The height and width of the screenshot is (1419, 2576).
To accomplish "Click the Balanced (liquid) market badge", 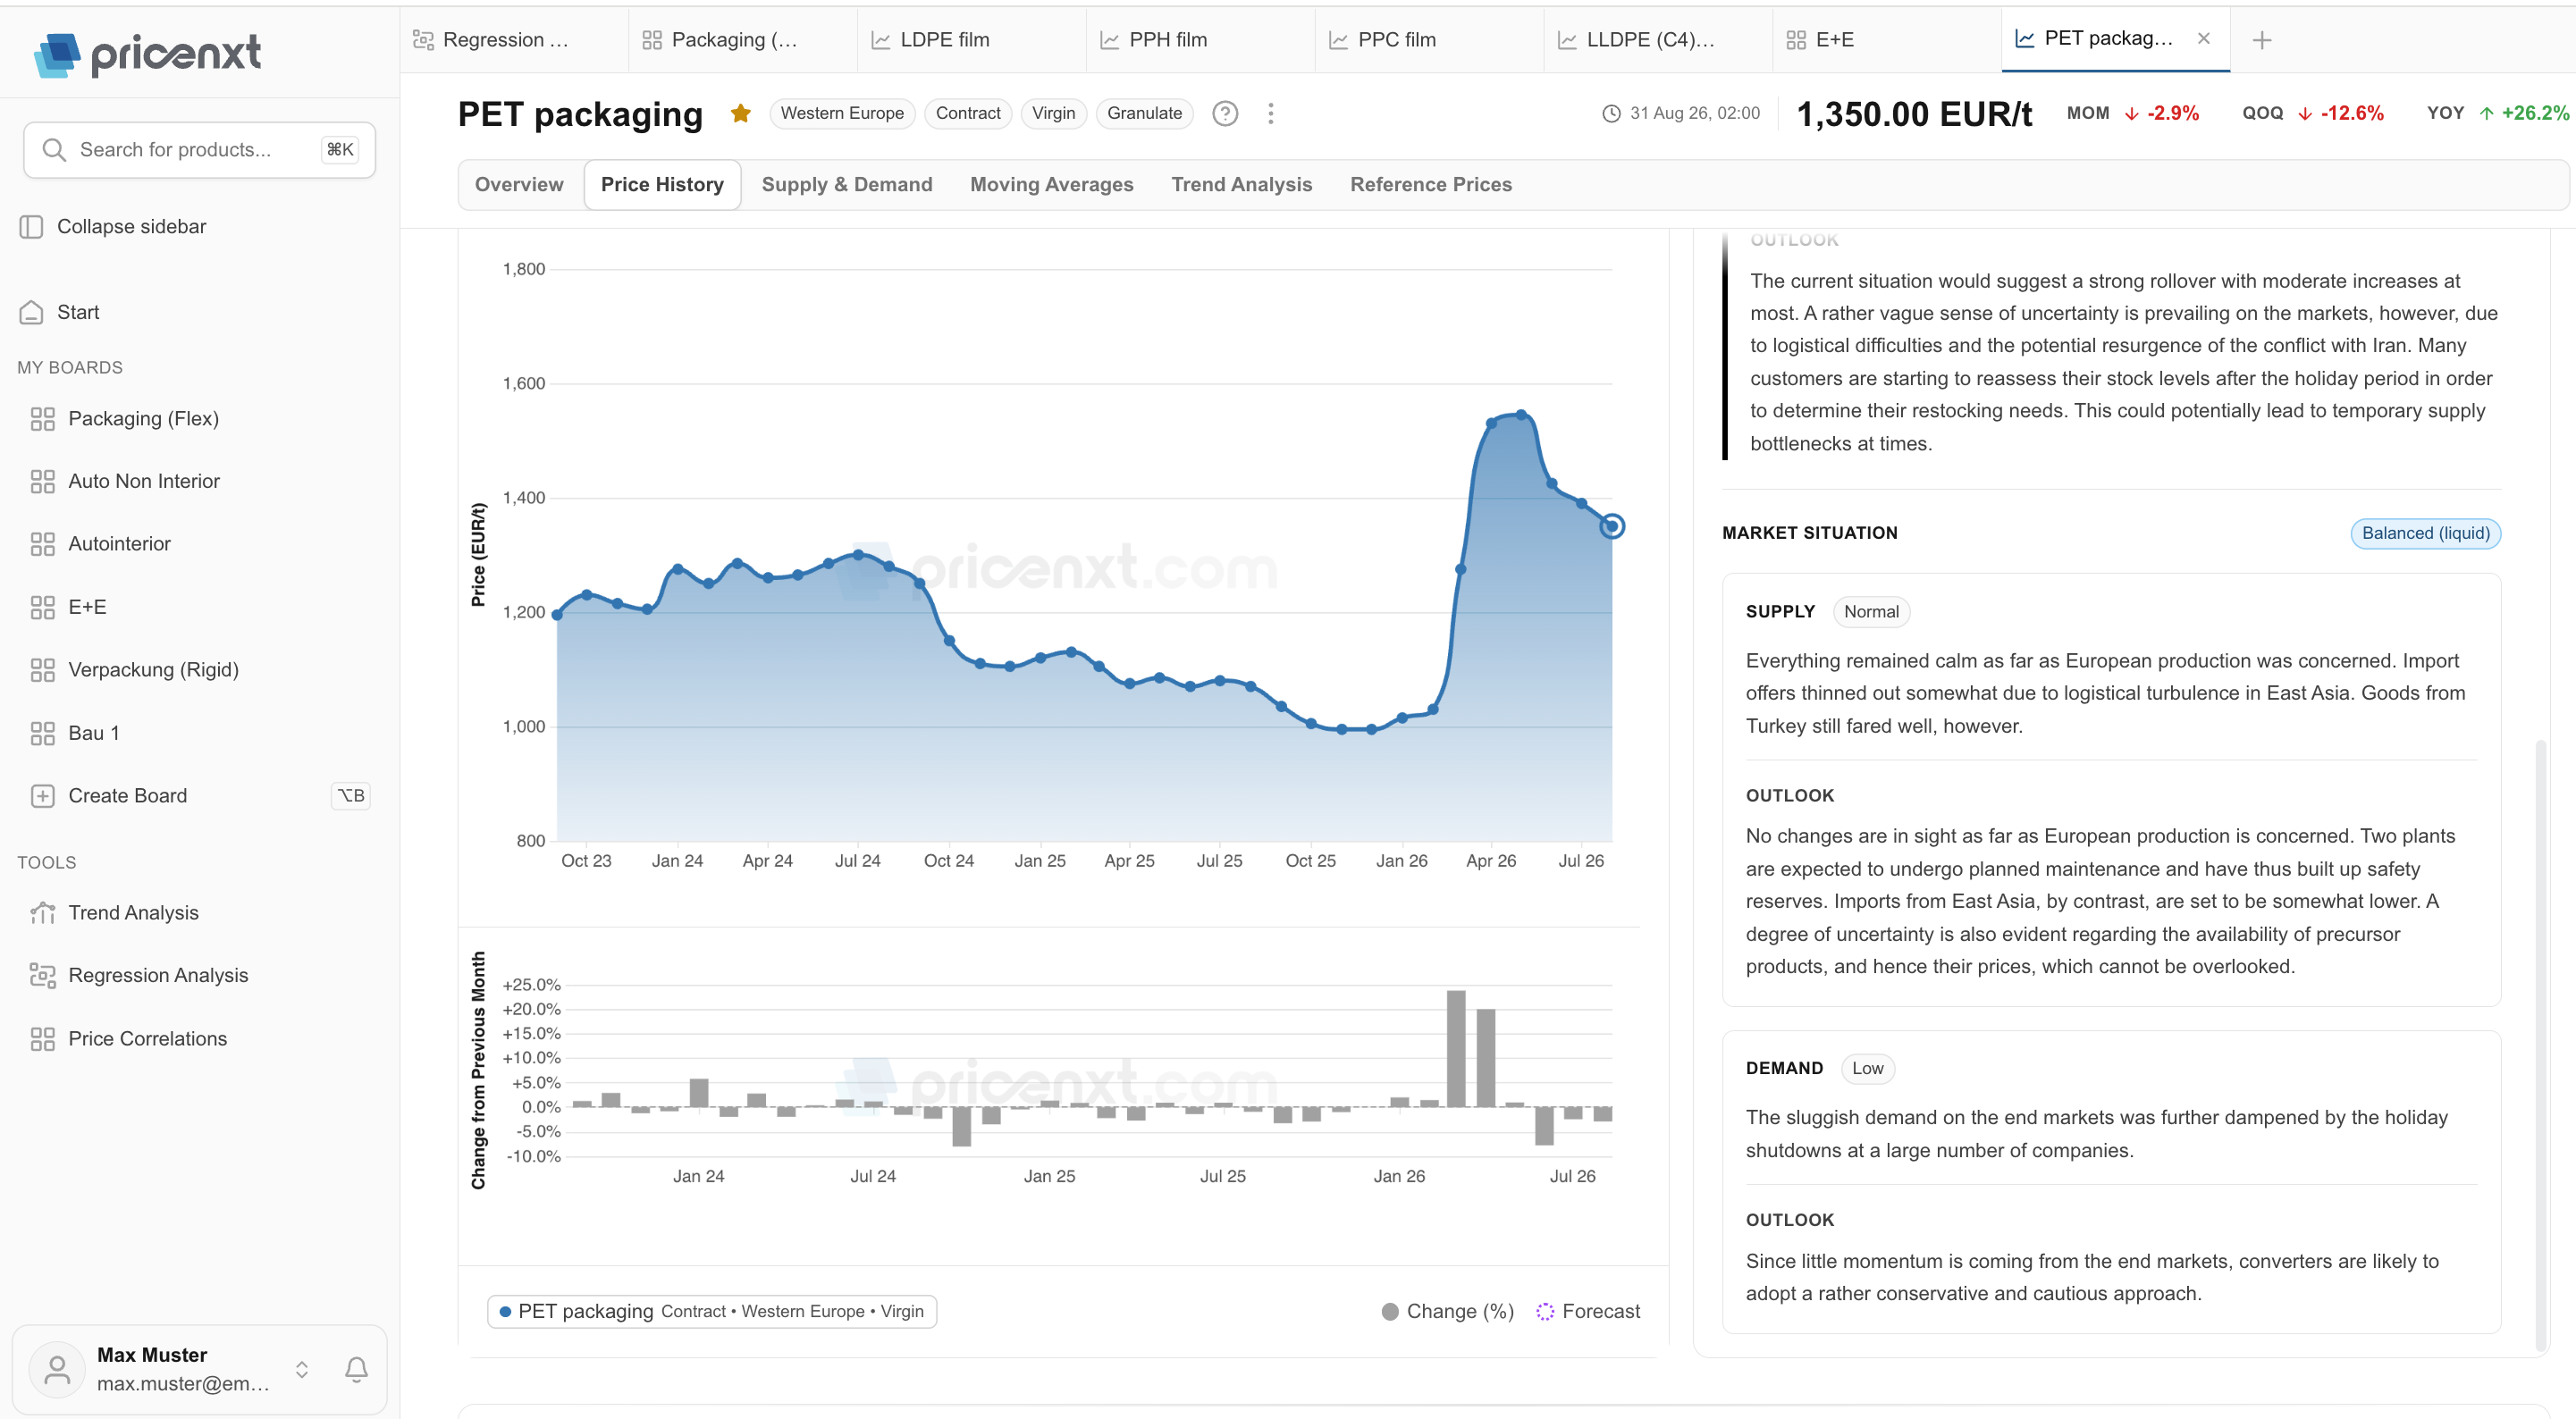I will click(x=2425, y=533).
